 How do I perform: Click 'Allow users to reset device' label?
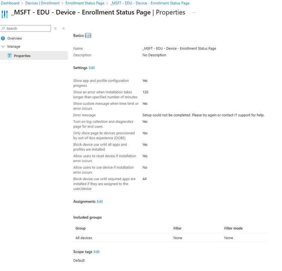105,158
